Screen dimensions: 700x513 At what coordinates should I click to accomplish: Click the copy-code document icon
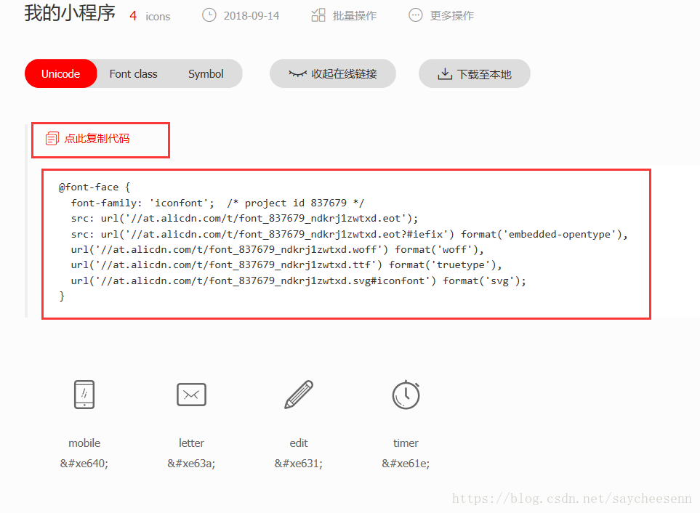tap(52, 139)
